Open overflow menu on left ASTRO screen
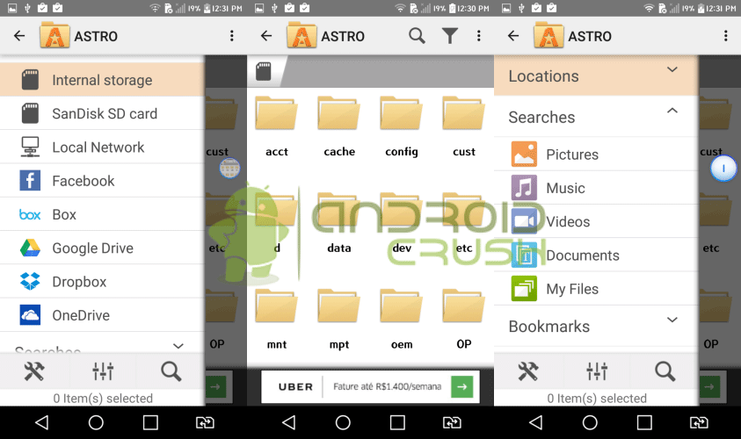Image resolution: width=741 pixels, height=439 pixels. click(x=231, y=36)
